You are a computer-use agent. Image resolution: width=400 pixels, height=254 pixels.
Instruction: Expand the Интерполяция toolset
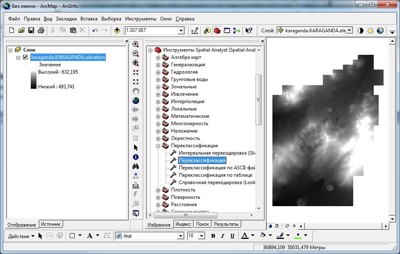pyautogui.click(x=158, y=102)
